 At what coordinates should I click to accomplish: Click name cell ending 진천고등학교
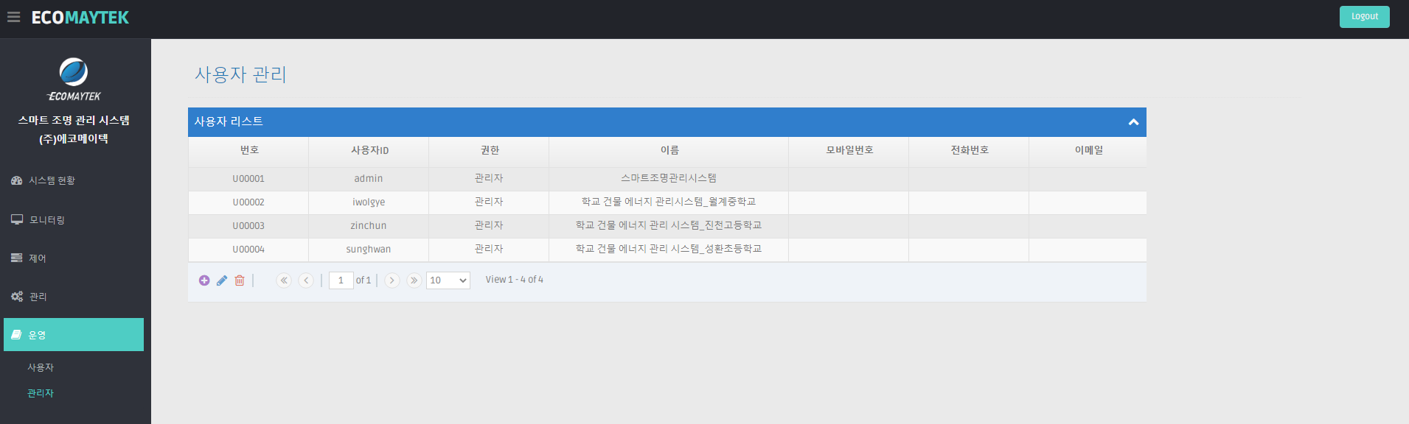[x=669, y=226]
